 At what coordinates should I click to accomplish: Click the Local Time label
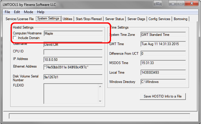(117, 73)
